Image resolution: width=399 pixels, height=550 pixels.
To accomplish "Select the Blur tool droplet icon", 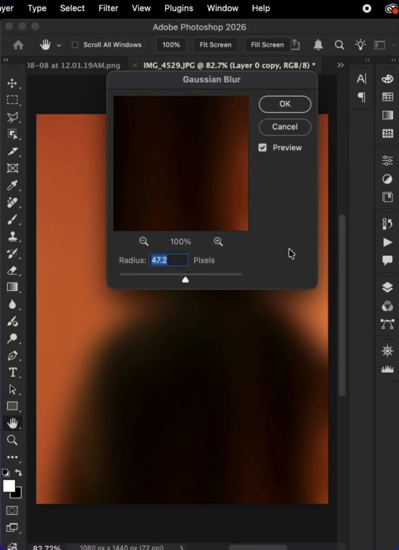I will point(12,304).
